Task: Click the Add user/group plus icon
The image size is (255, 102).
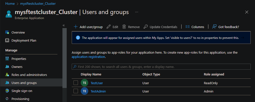Action: point(75,27)
